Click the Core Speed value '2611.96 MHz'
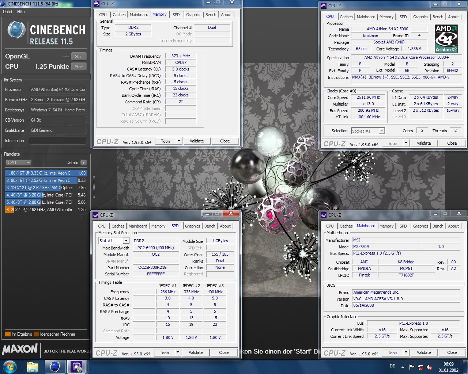 [368, 97]
